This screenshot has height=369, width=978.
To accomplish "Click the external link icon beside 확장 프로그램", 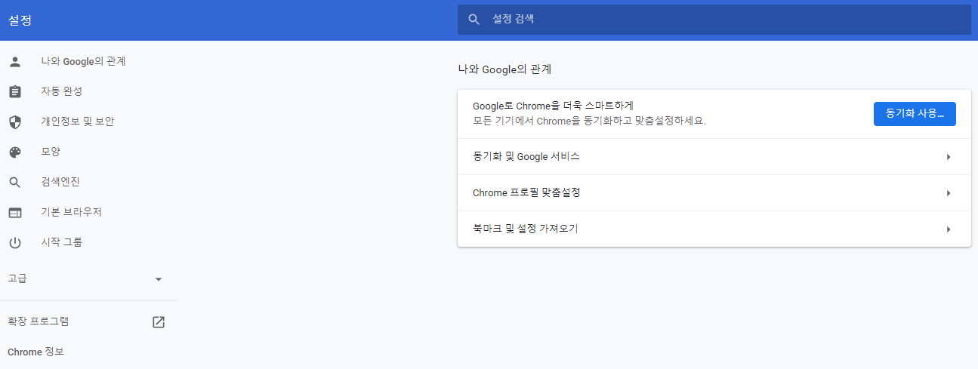I will 158,322.
